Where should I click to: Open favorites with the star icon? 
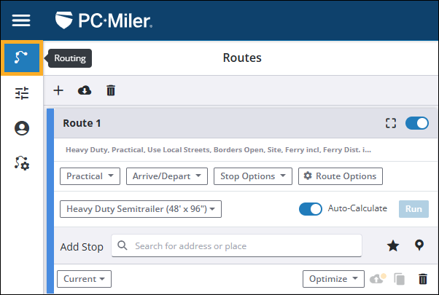point(393,245)
